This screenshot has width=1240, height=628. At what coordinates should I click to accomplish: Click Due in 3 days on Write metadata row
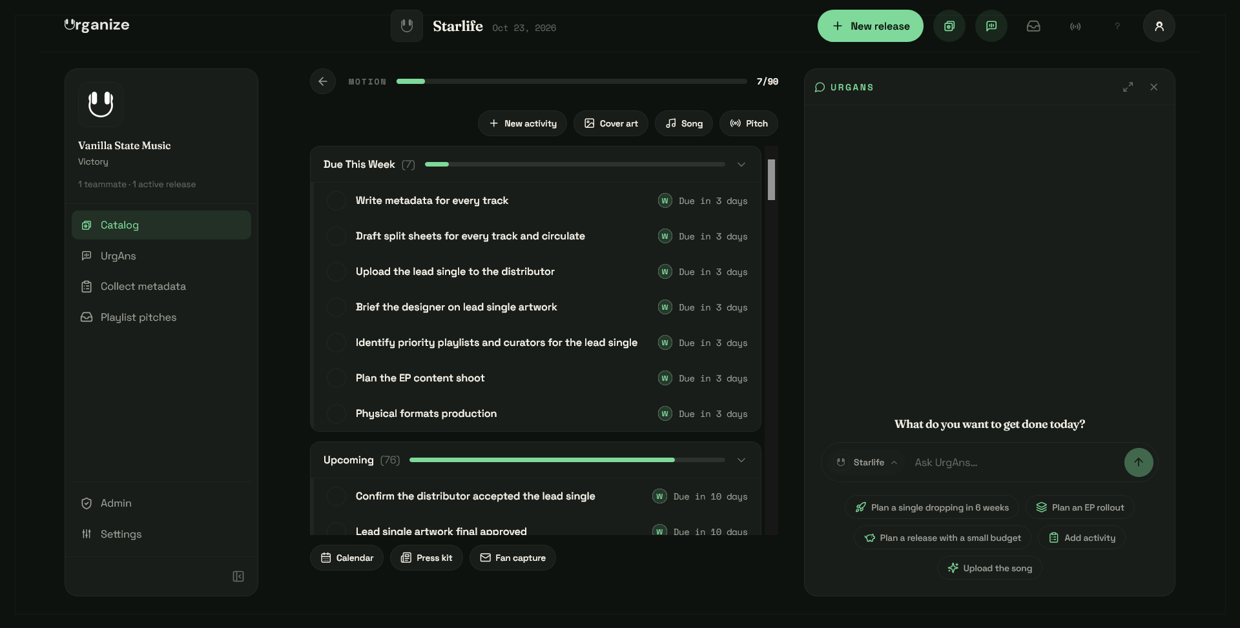pyautogui.click(x=713, y=201)
